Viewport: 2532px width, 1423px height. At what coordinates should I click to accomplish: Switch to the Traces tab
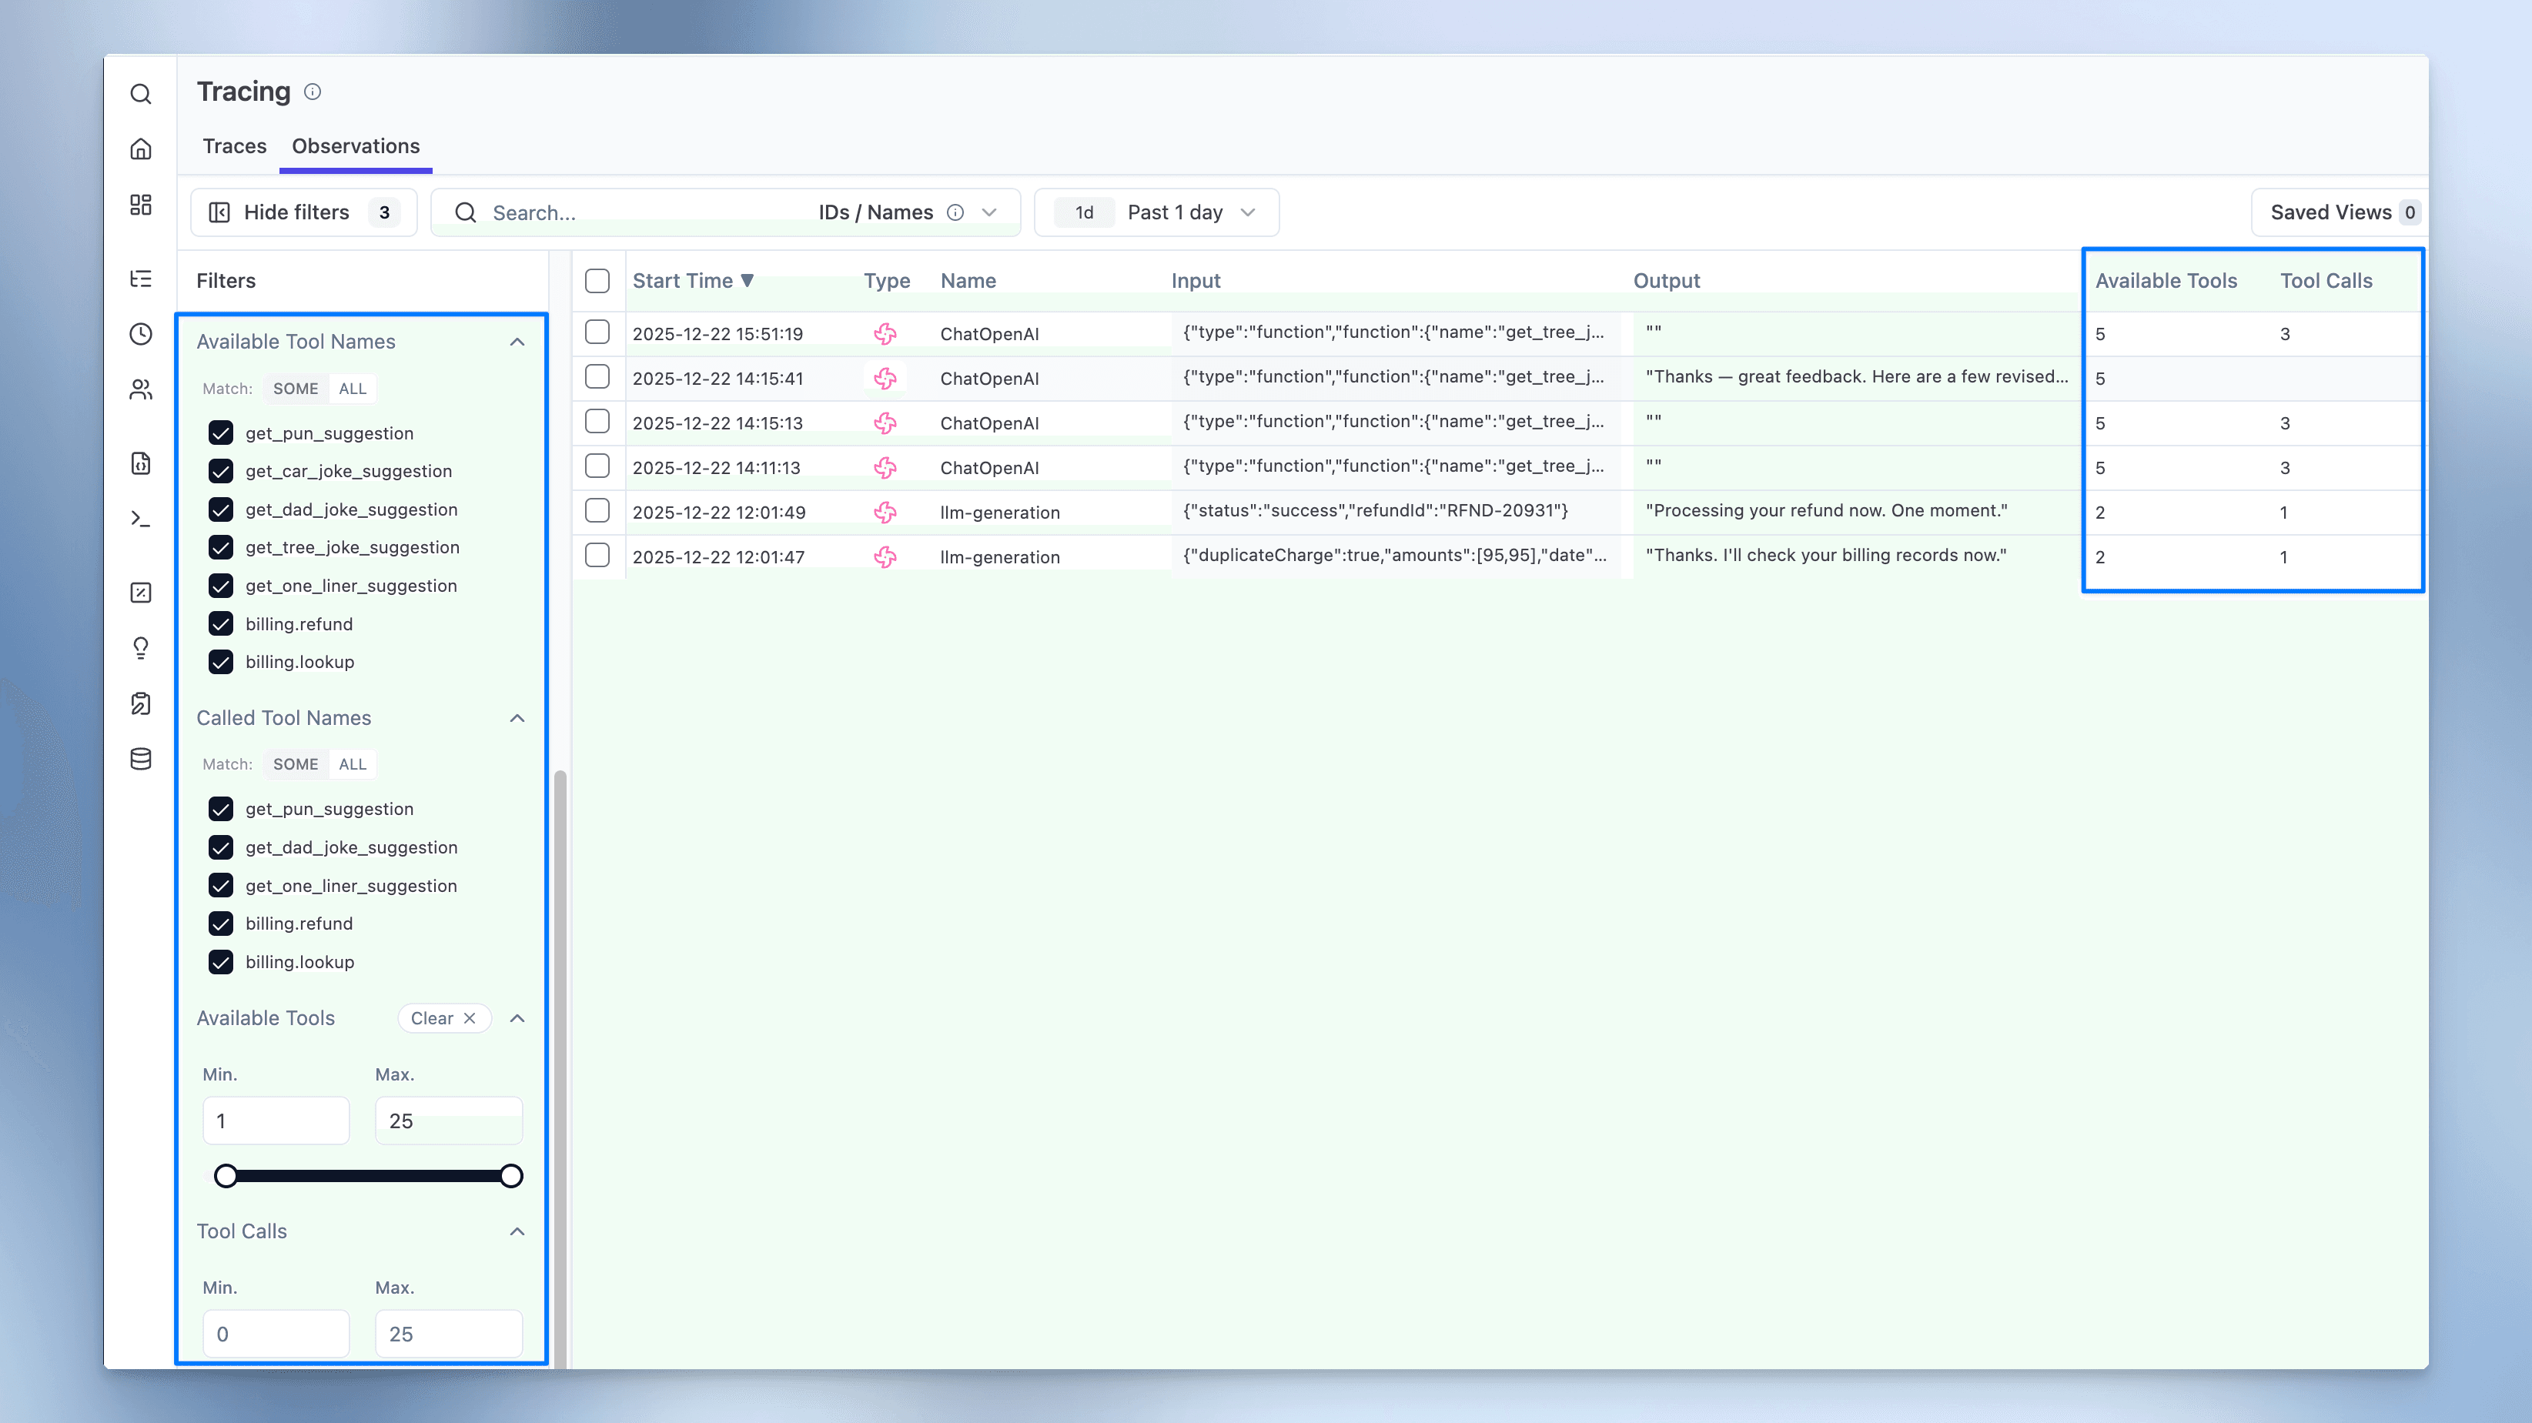click(x=234, y=145)
